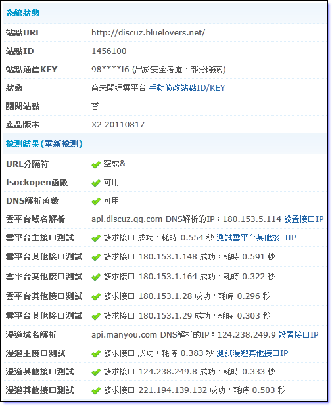Image resolution: width=332 pixels, height=406 pixels.
Task: Click the 否 value for 關閉站點
Action: click(x=95, y=106)
